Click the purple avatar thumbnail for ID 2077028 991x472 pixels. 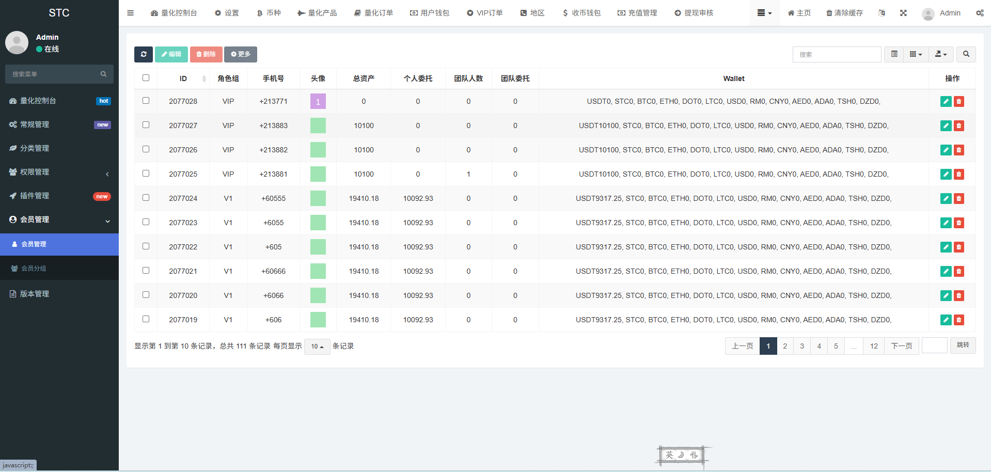pos(318,102)
